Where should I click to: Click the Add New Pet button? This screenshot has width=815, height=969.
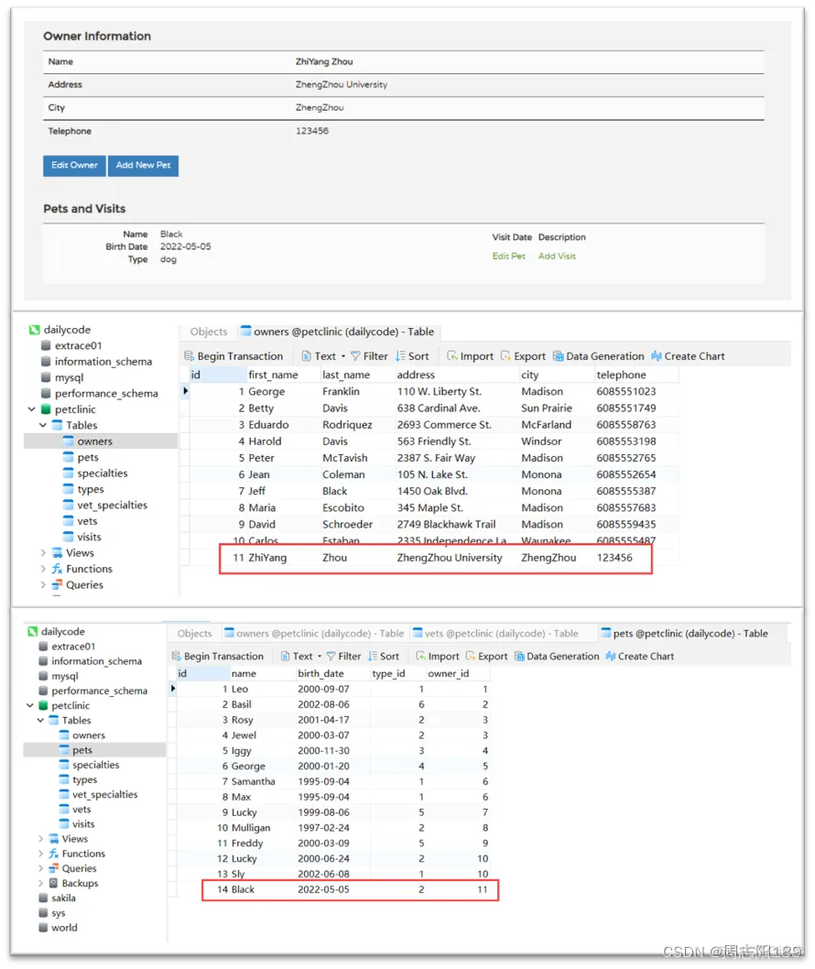pyautogui.click(x=144, y=166)
